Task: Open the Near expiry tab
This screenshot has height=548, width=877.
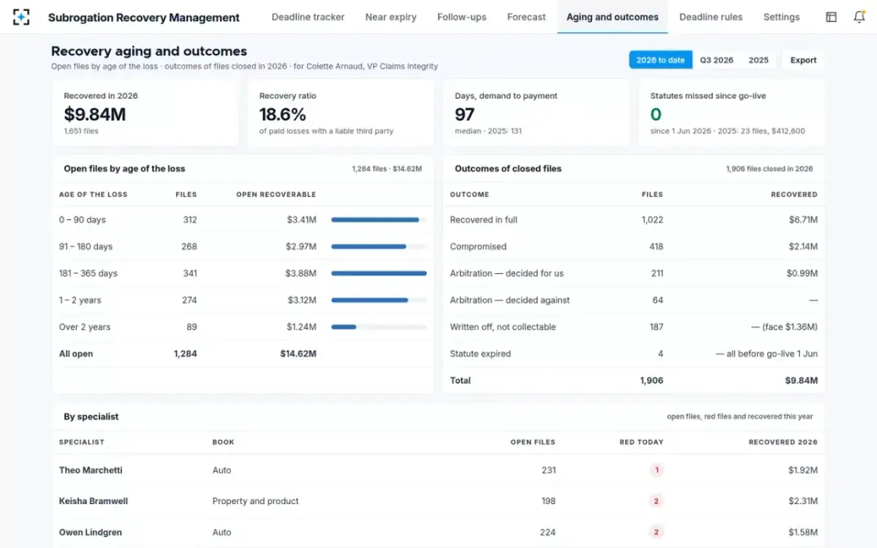Action: point(391,17)
